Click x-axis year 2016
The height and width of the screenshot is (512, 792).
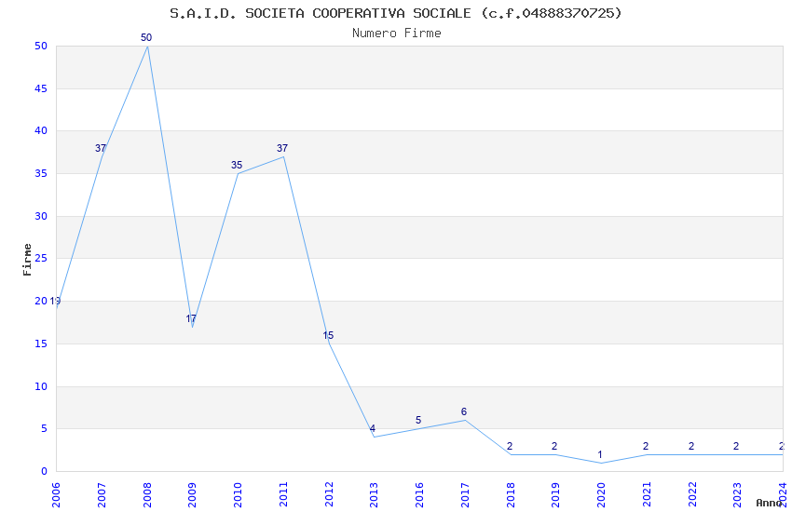click(x=419, y=495)
